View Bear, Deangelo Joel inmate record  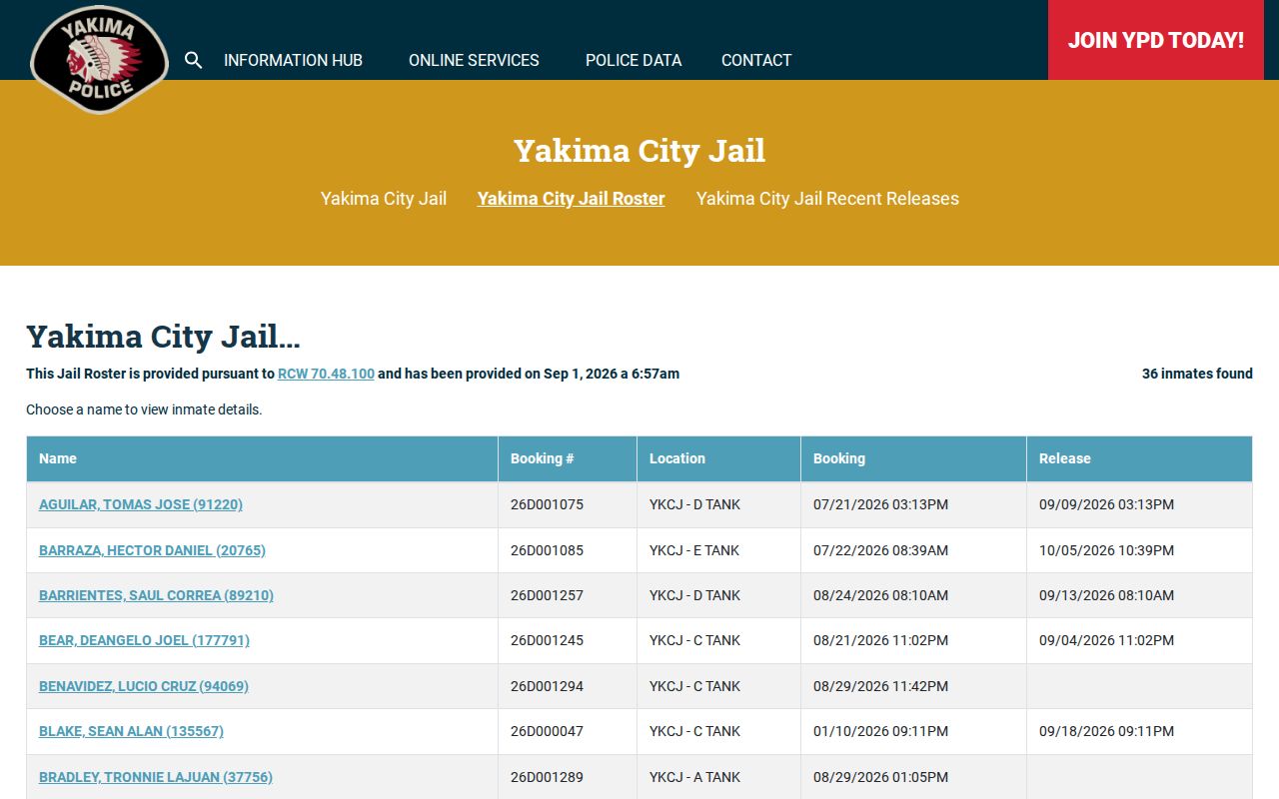pos(144,640)
